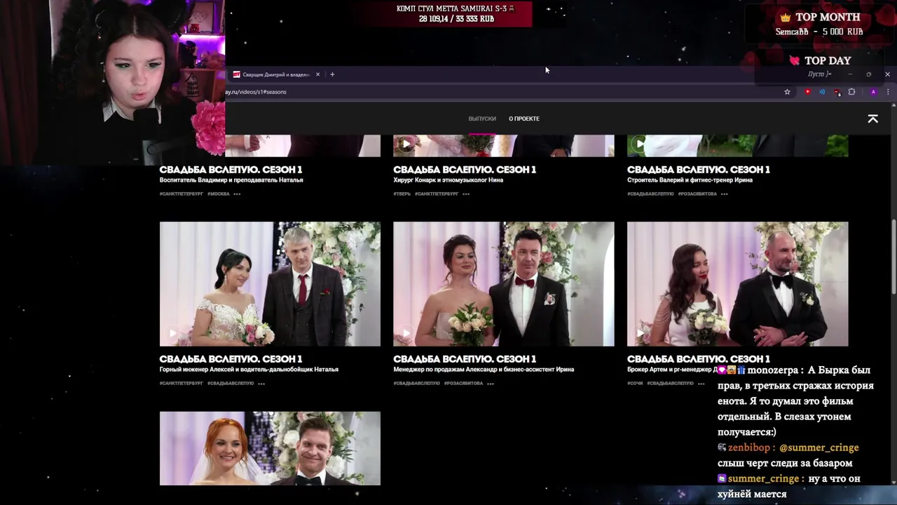Image resolution: width=897 pixels, height=505 pixels.
Task: Open the Менеджер по продажам Александр episode thumbnail
Action: (x=503, y=284)
